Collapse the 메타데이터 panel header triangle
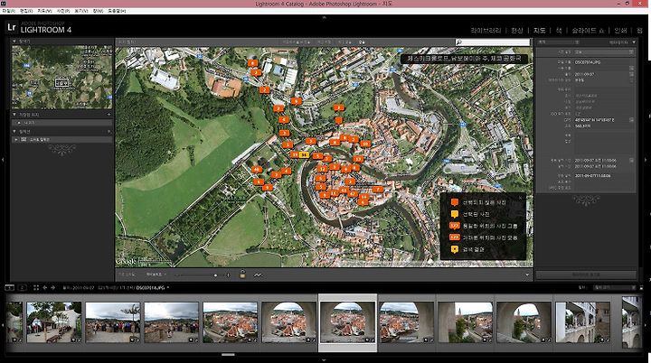This screenshot has height=363, width=651. tap(634, 42)
